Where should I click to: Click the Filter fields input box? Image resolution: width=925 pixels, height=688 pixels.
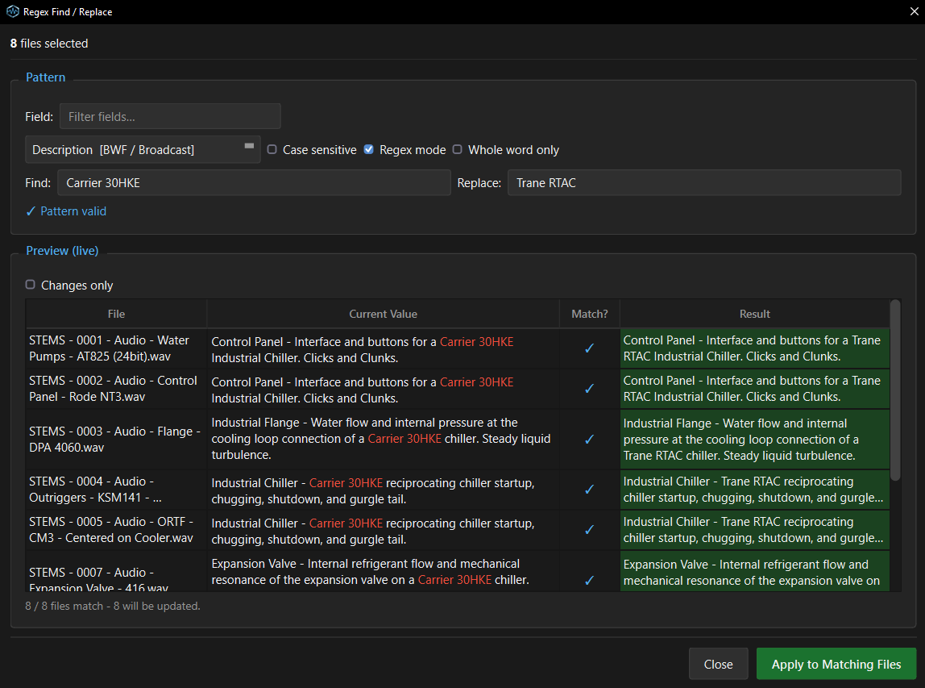click(x=170, y=116)
